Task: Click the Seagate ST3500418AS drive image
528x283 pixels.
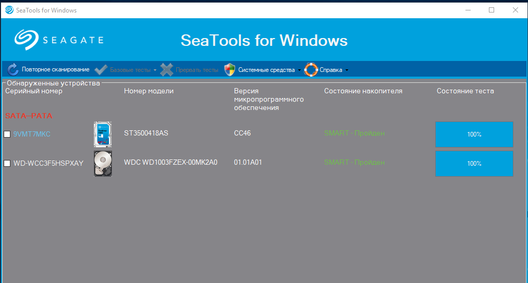Action: tap(103, 134)
